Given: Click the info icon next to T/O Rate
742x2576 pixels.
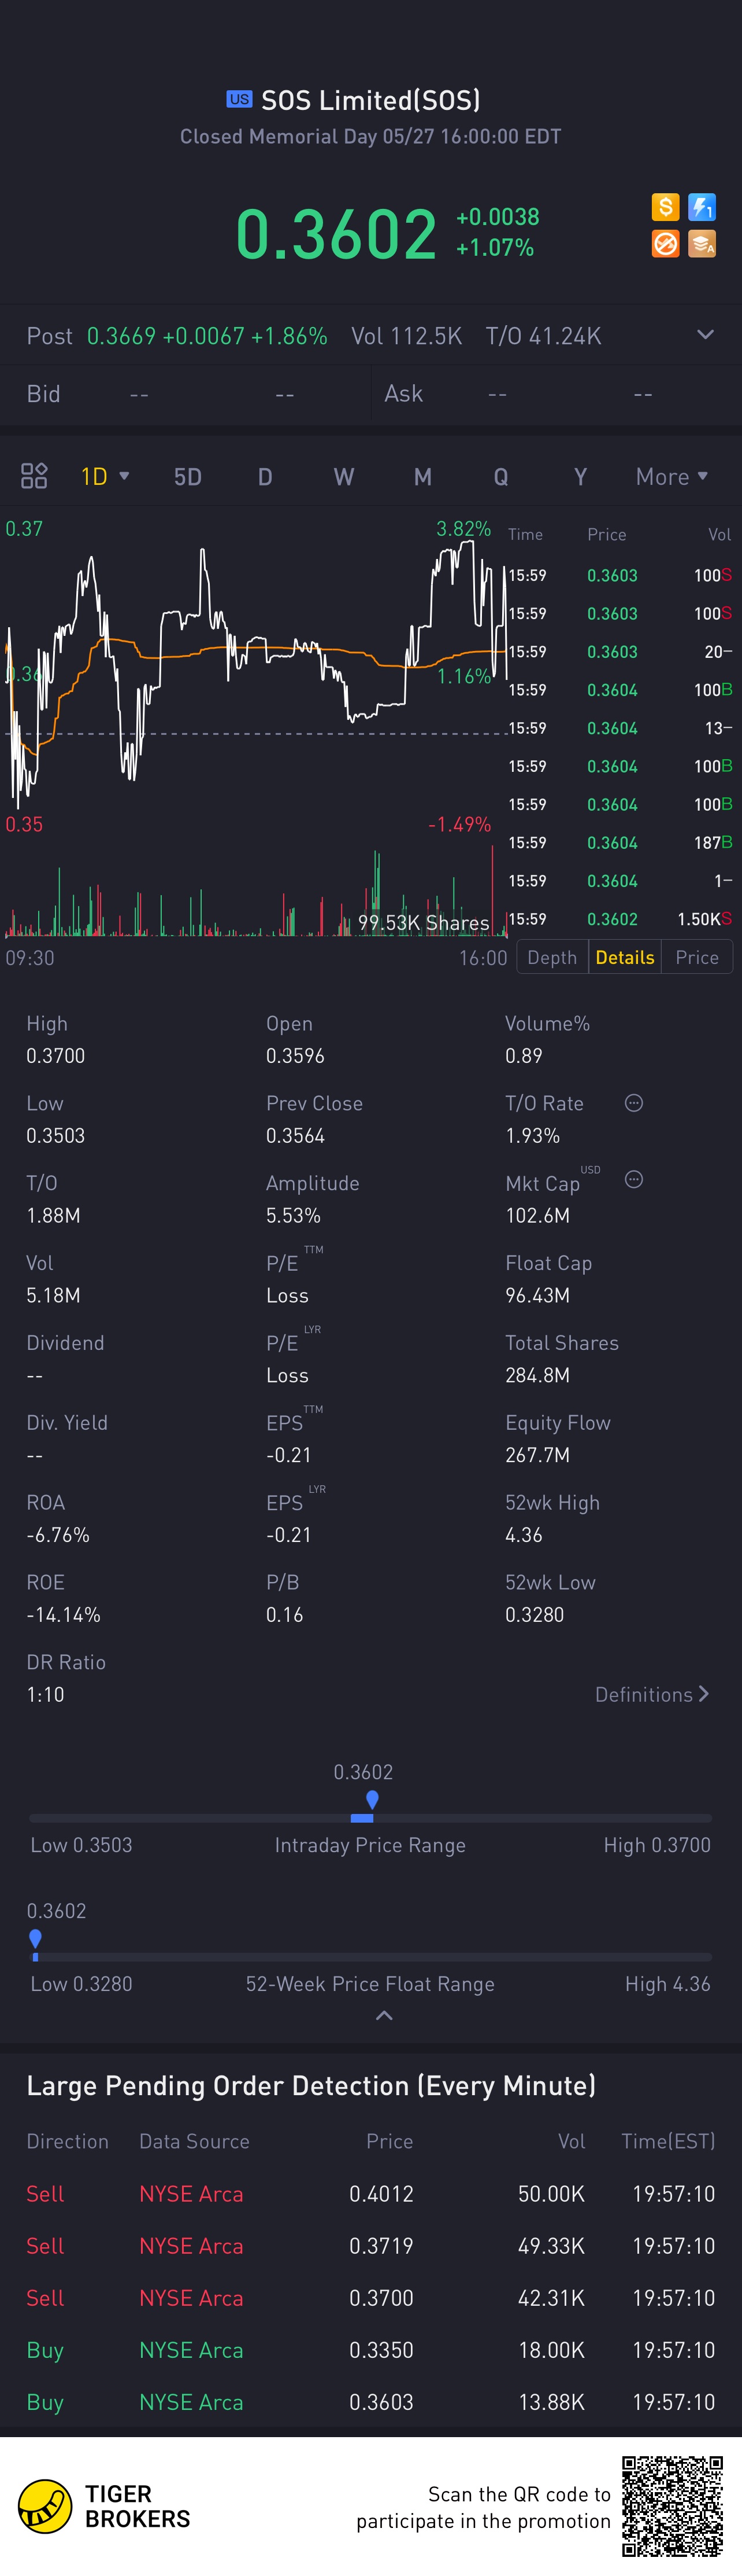Looking at the screenshot, I should point(633,1103).
